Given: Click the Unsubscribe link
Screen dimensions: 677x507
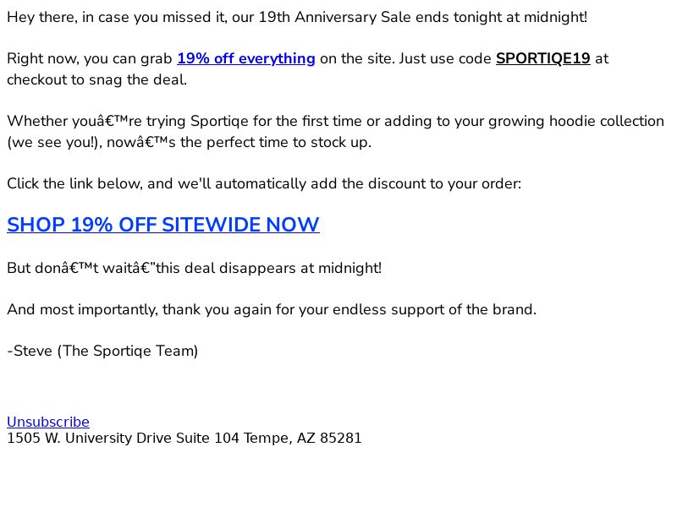Looking at the screenshot, I should pos(48,422).
